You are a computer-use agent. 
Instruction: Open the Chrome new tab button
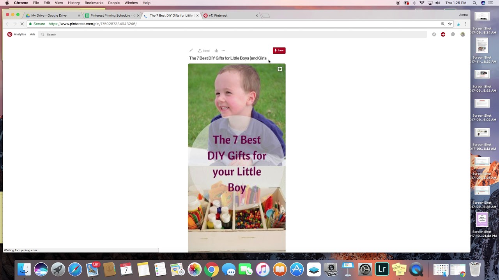(x=265, y=16)
